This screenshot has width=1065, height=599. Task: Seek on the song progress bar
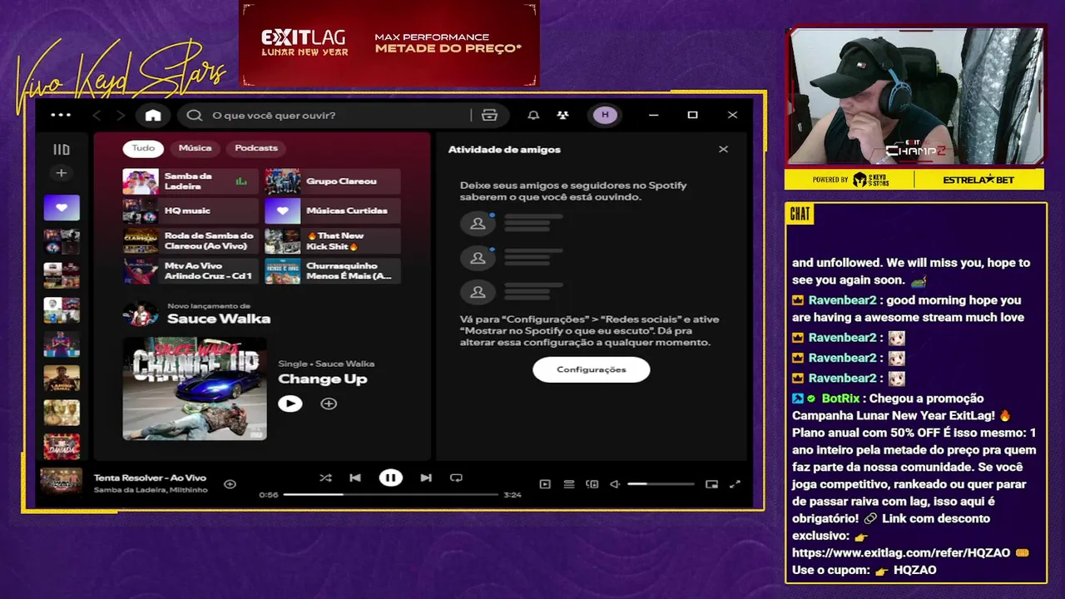(x=390, y=495)
